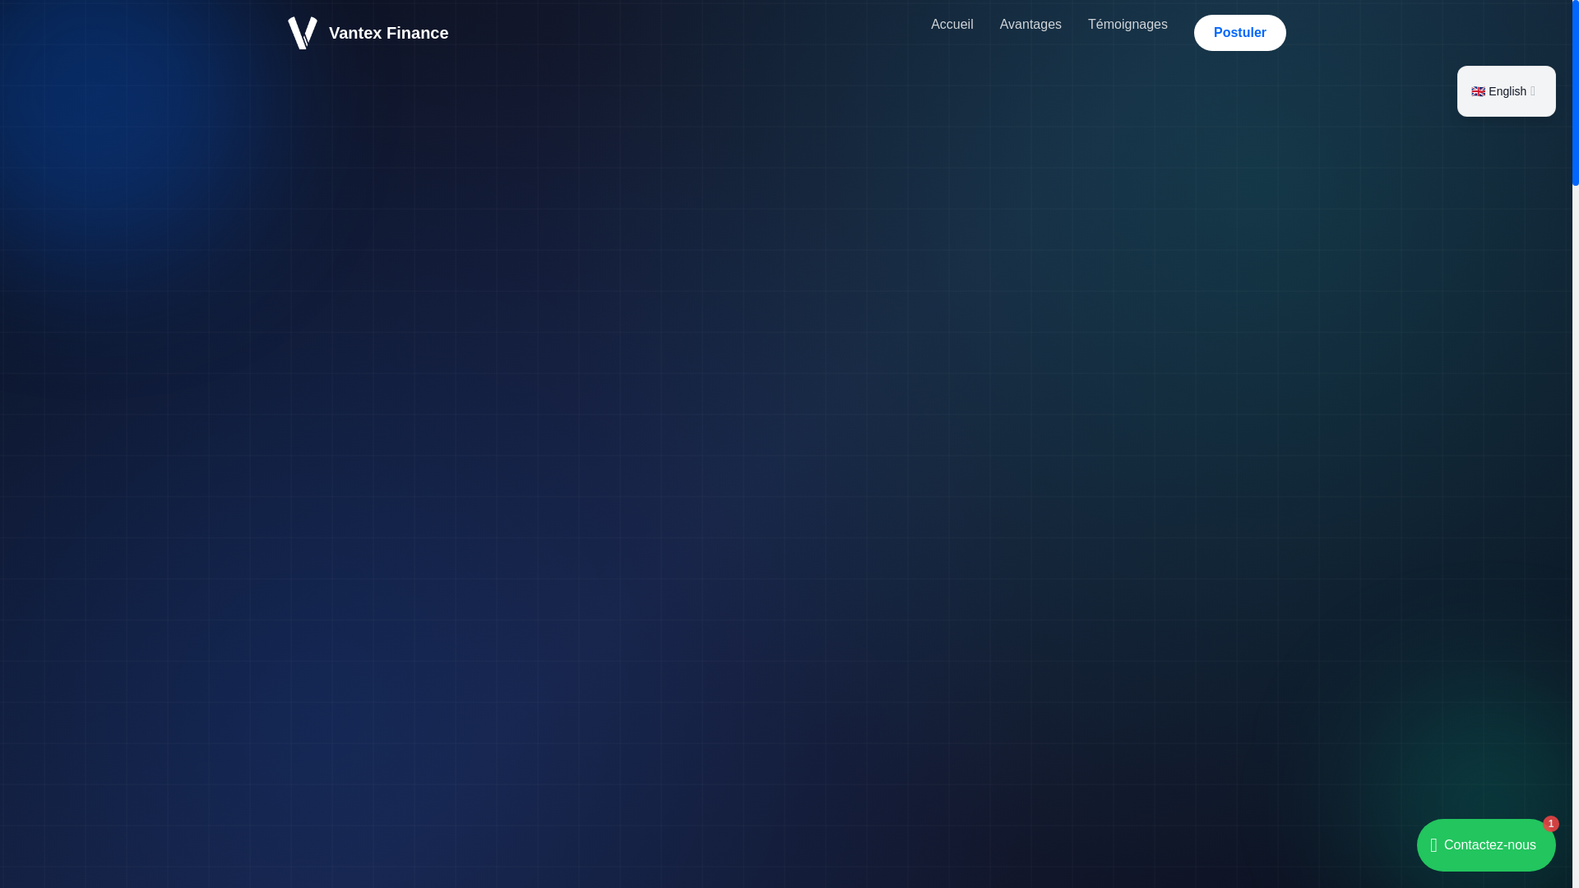Click the page vertical scrollbar thumb
This screenshot has width=1579, height=888.
pyautogui.click(x=1575, y=93)
